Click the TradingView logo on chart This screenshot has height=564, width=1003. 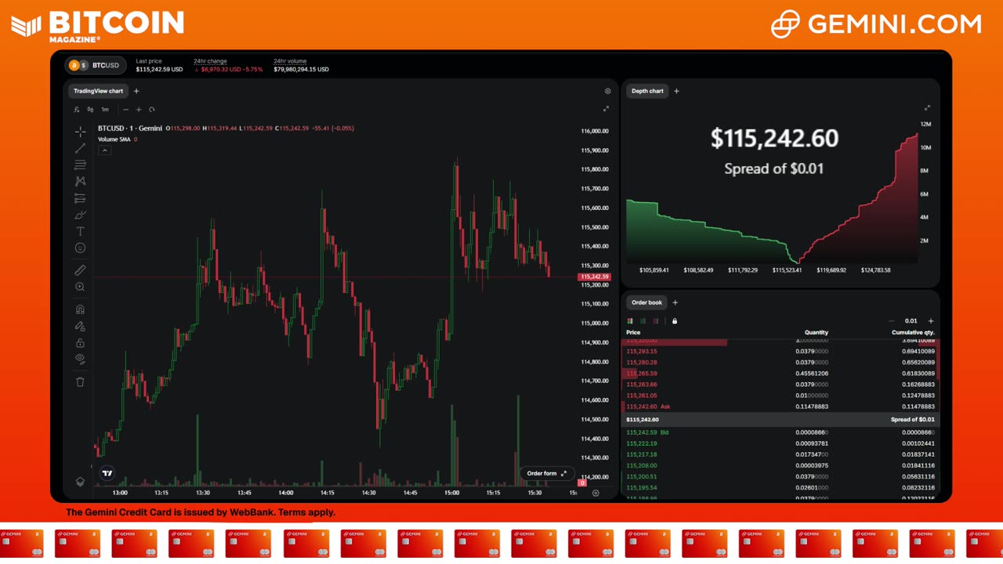(107, 473)
